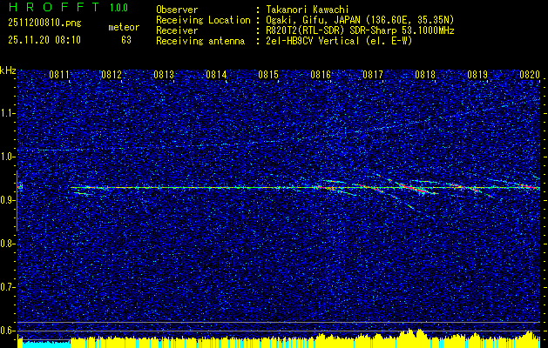Click the 1.1 kHz axis label
The image size is (548, 348).
[8, 113]
